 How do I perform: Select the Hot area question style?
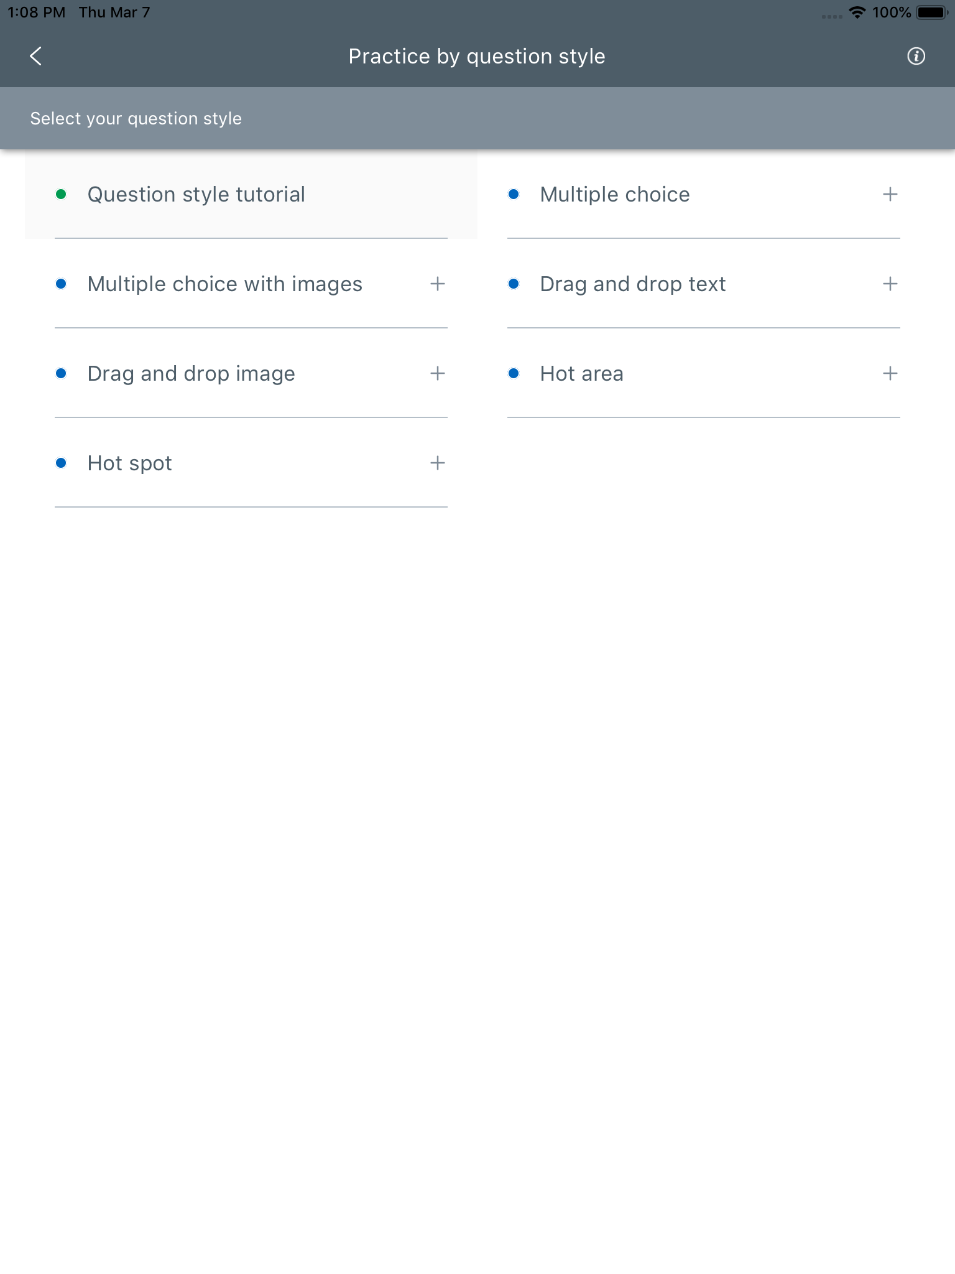tap(581, 373)
